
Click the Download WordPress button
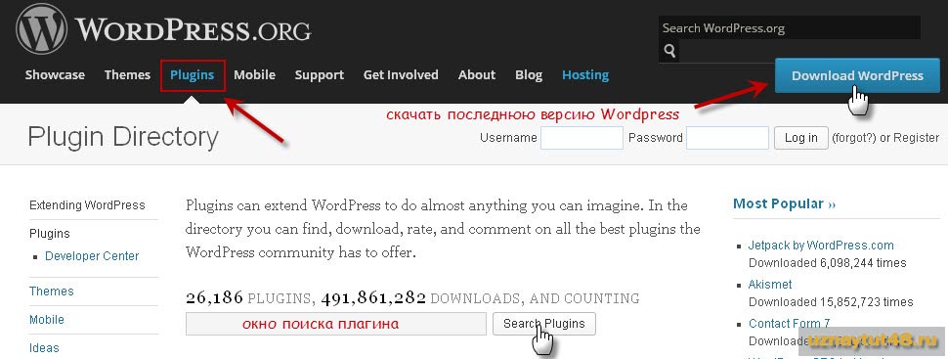pyautogui.click(x=857, y=75)
